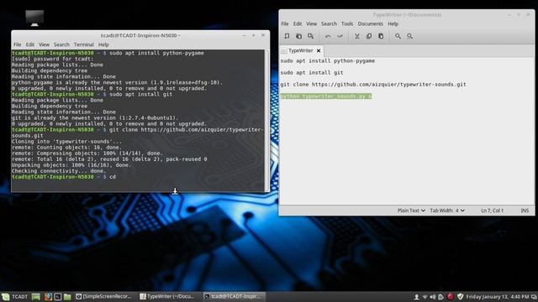The height and width of the screenshot is (302, 538).
Task: Open Tools menu in text editor
Action: (347, 23)
